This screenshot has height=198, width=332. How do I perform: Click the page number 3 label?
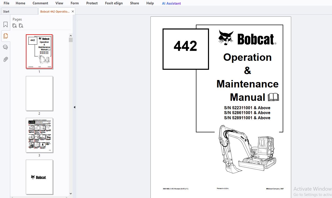tap(39, 155)
